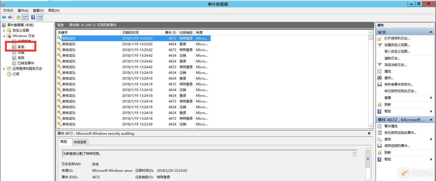Screen dimensions: 436x181
Task: Click the 为新登录分配了特殊权限。 description text field
Action: click(x=207, y=154)
